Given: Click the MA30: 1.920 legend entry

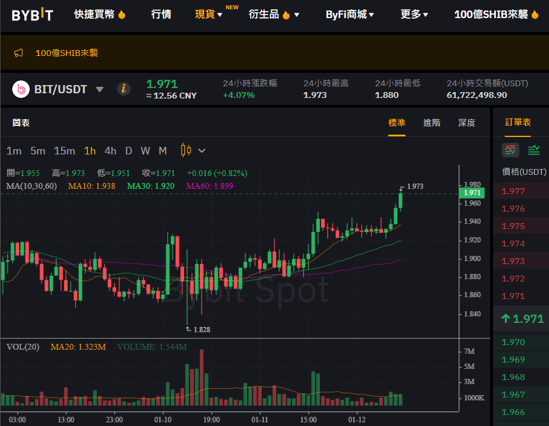Looking at the screenshot, I should point(150,186).
